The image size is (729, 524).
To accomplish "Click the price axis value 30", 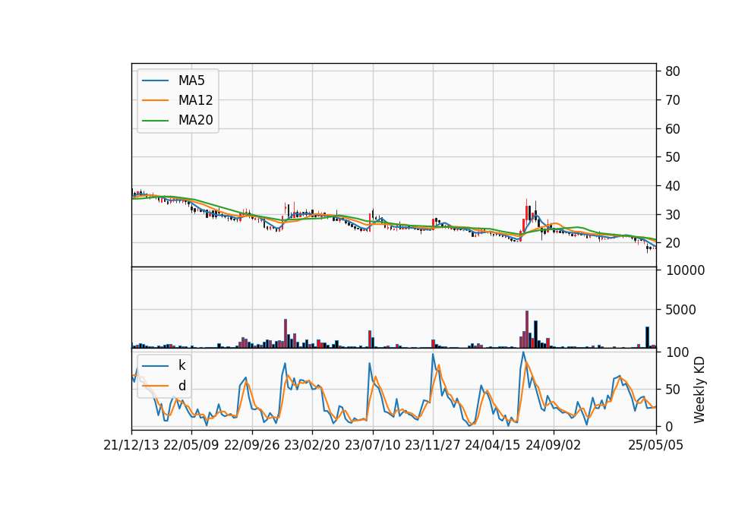I will click(x=673, y=215).
